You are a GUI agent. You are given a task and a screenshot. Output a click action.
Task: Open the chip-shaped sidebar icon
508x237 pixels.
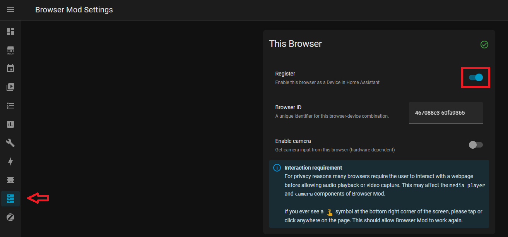point(10,180)
